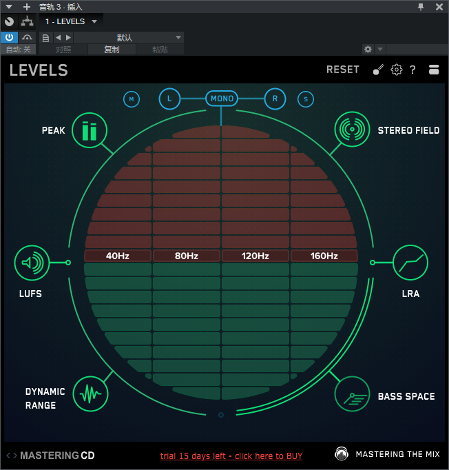Go to the previous preset arrow

pyautogui.click(x=58, y=38)
